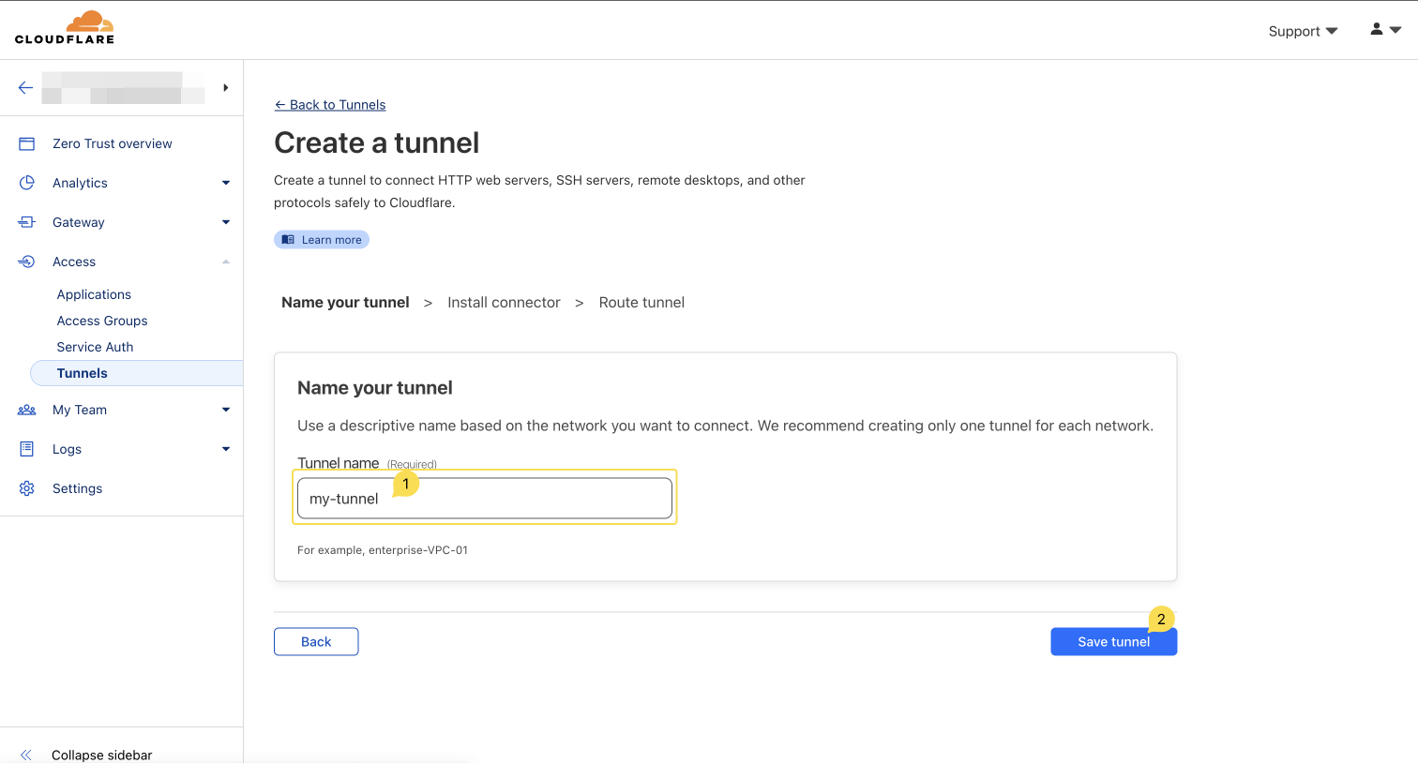The height and width of the screenshot is (763, 1418).
Task: Open Zero Trust overview page
Action: (113, 143)
